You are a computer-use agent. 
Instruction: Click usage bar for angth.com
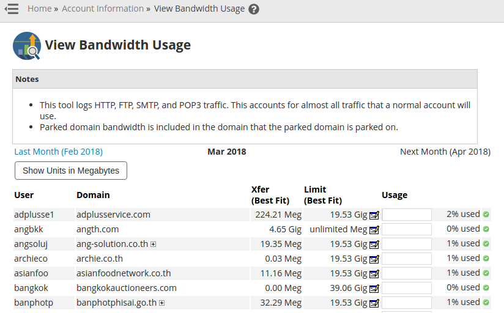407,229
